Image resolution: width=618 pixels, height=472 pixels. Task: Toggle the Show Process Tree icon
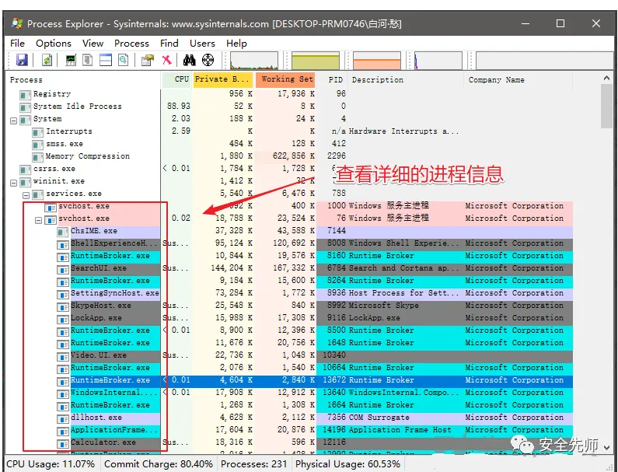(88, 60)
